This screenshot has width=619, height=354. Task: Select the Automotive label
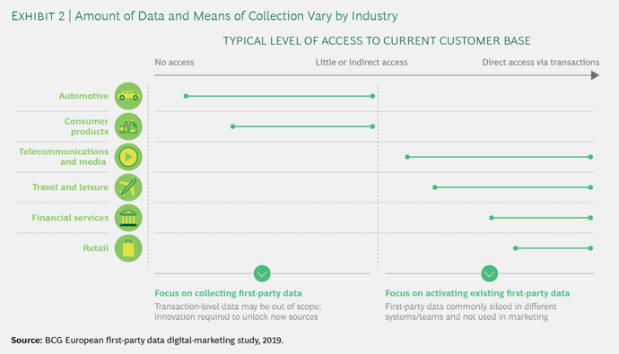[x=83, y=96]
